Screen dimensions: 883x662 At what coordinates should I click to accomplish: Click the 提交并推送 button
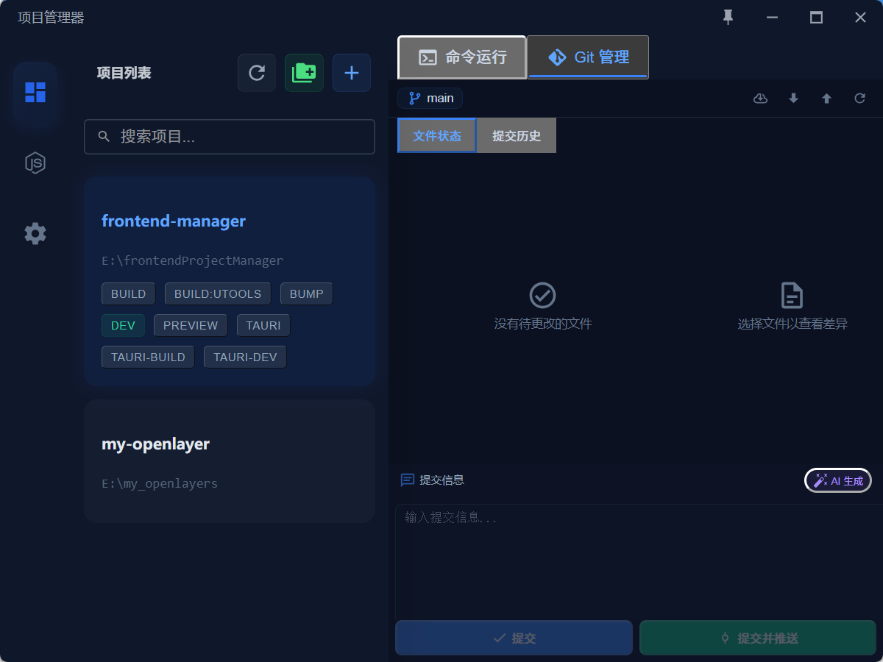758,638
